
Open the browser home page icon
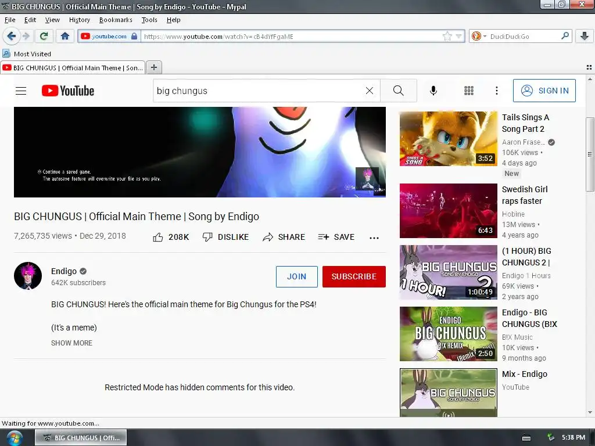65,37
